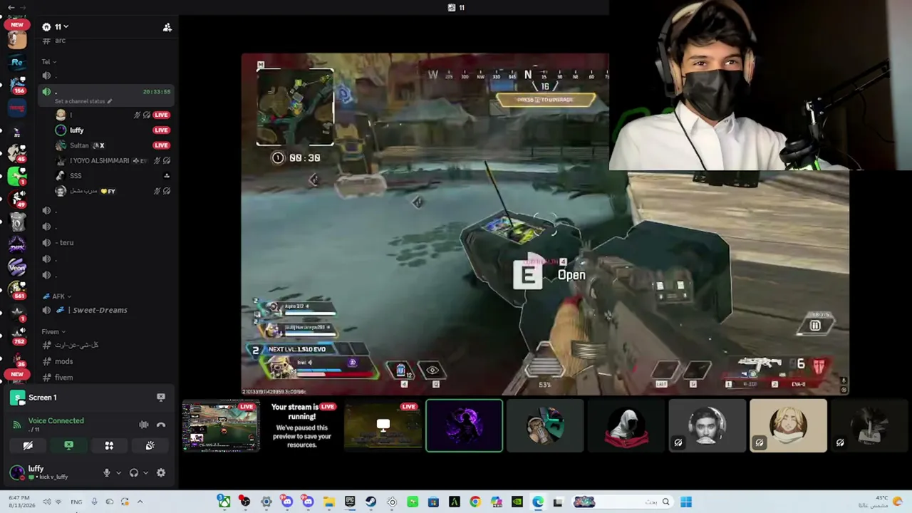Image resolution: width=912 pixels, height=513 pixels.
Task: Collapse the "AFK" channel category
Action: click(x=57, y=296)
